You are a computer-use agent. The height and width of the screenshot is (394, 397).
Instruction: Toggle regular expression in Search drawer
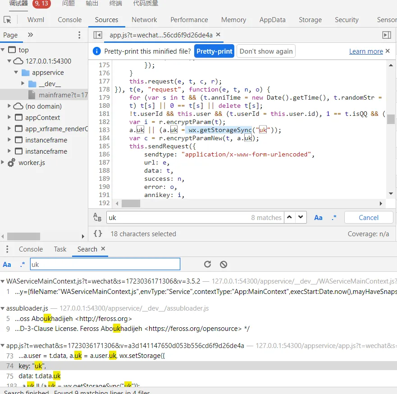pos(23,265)
